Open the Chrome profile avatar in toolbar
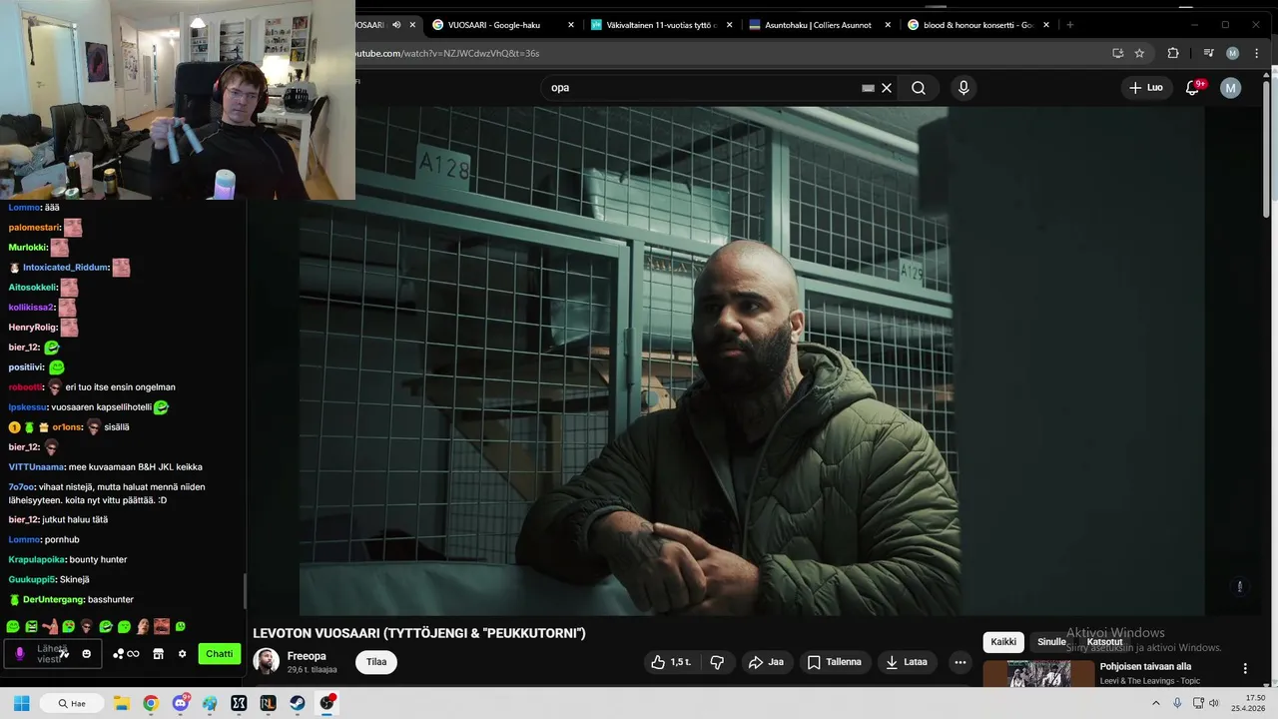 pyautogui.click(x=1232, y=53)
